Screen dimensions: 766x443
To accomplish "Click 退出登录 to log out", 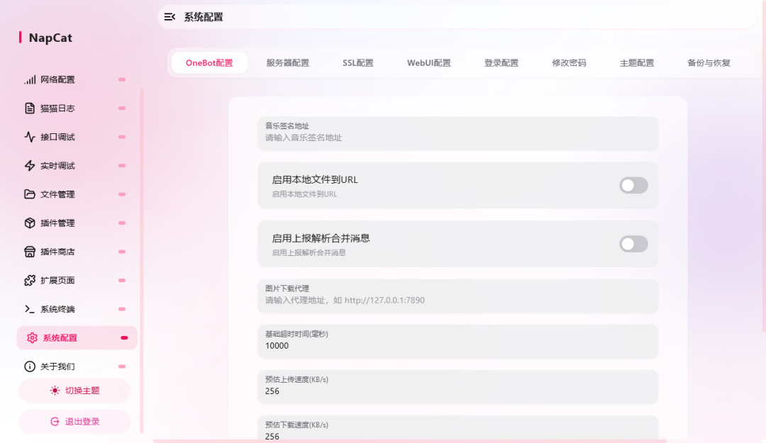I will click(x=74, y=421).
